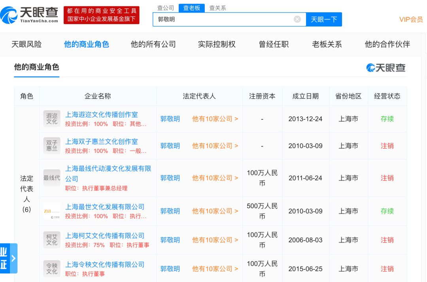Open company 上海柯艾文化传播有限公司
Screen dimensions: 427x282
(x=104, y=235)
